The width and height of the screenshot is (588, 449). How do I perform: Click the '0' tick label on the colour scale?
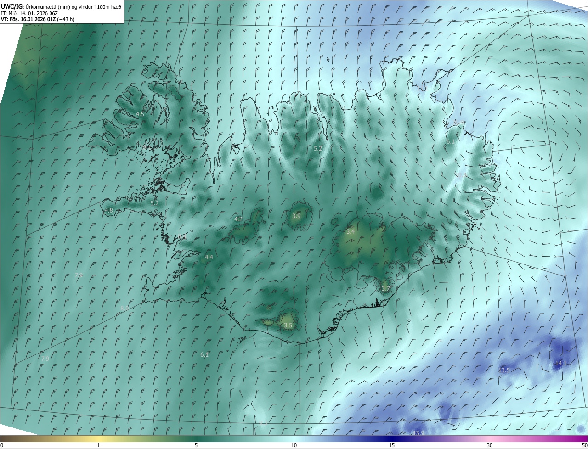(x=2, y=445)
